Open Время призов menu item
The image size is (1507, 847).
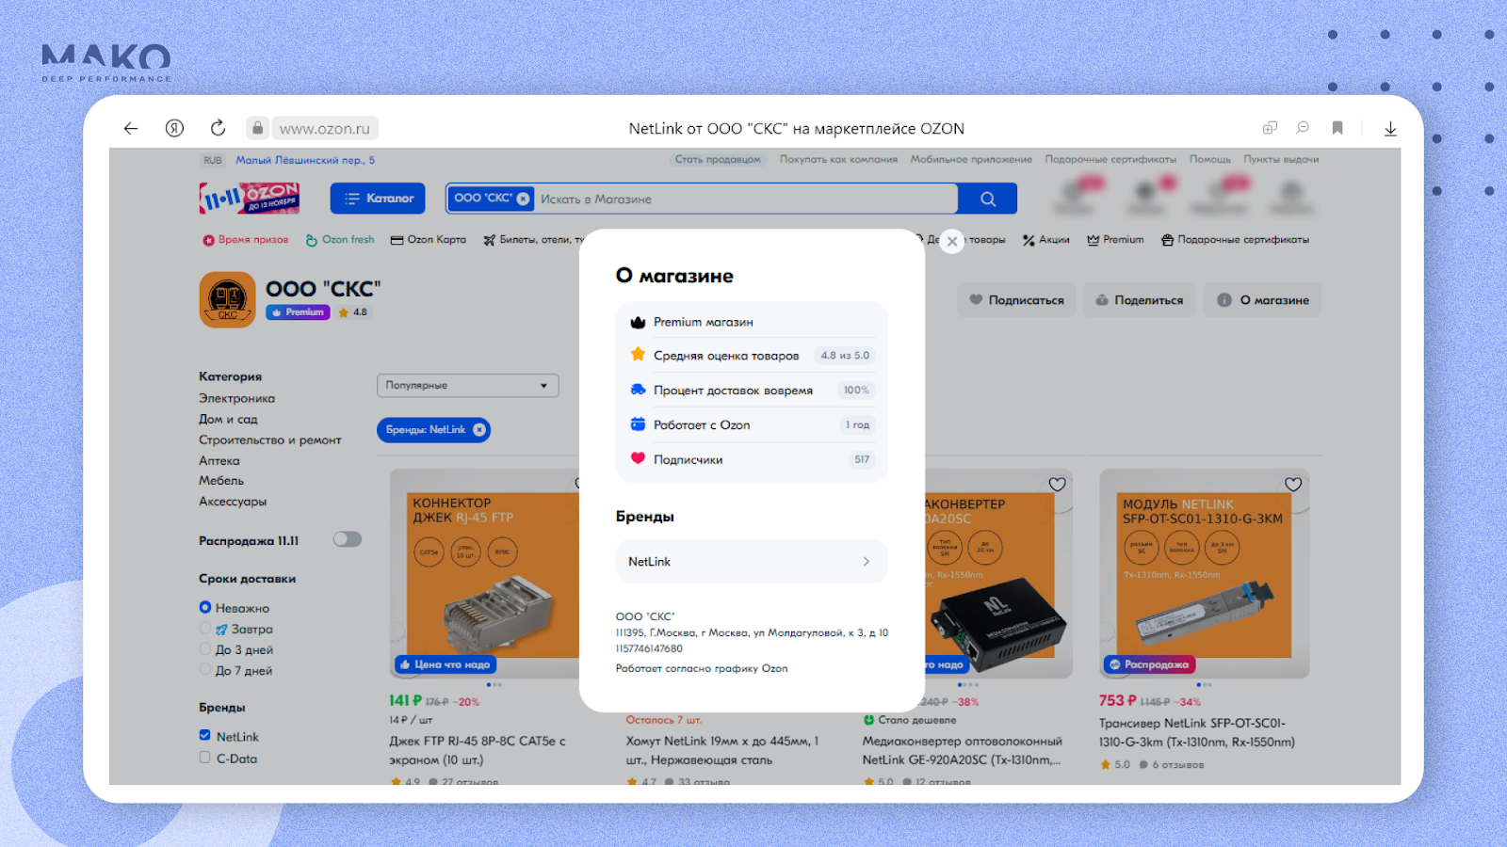246,240
